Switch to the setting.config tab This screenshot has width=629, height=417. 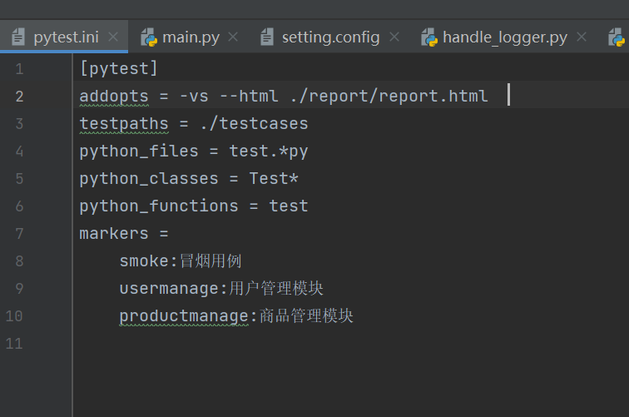[330, 37]
